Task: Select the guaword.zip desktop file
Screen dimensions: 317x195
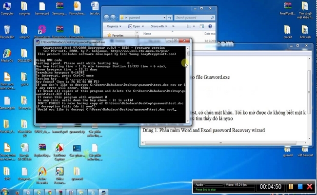Action: pyautogui.click(x=77, y=131)
